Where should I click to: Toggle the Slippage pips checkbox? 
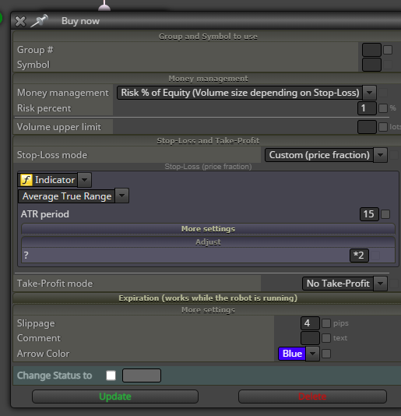click(326, 323)
